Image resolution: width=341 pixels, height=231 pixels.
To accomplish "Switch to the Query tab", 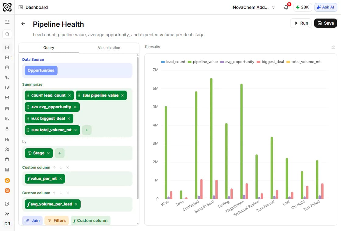I will click(49, 48).
